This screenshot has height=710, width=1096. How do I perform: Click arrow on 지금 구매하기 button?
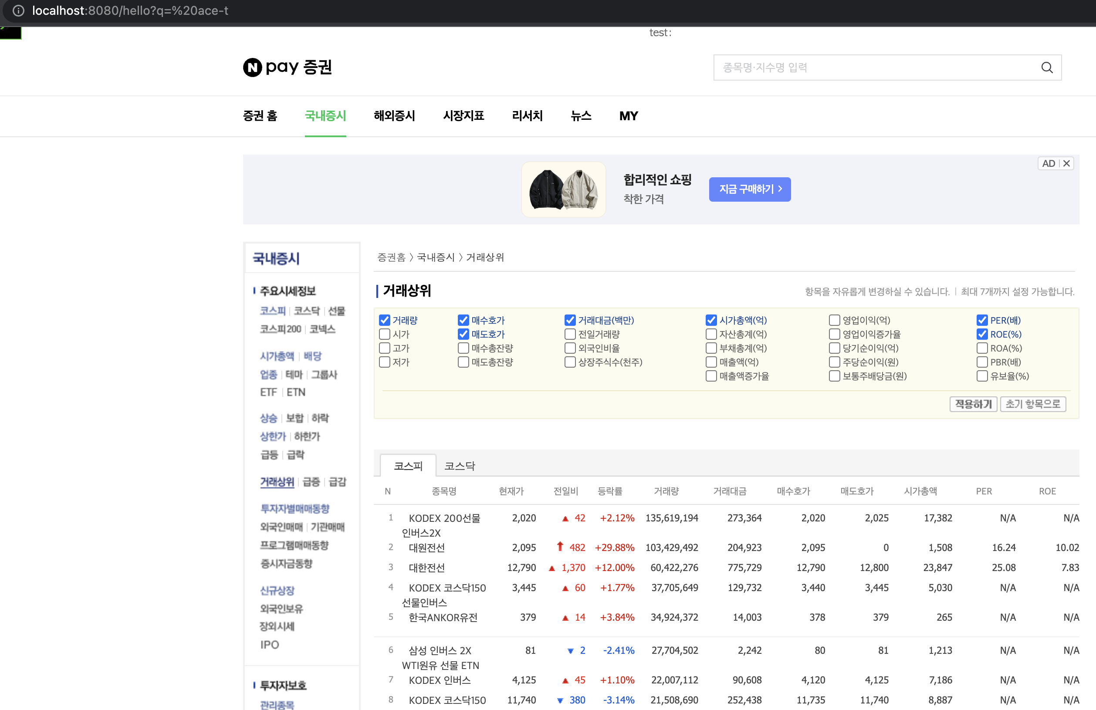(x=780, y=189)
